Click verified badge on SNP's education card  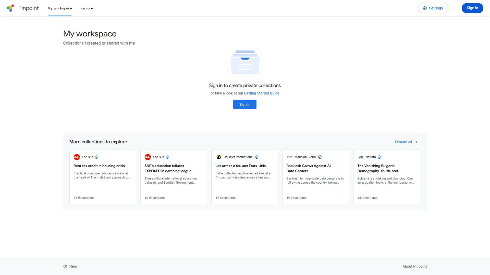tap(167, 157)
